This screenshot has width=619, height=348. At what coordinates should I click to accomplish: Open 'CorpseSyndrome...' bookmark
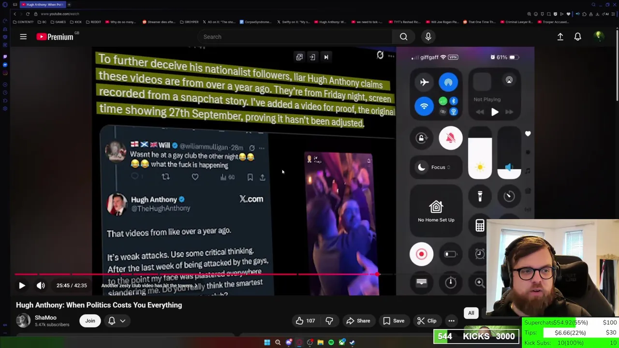click(x=255, y=22)
